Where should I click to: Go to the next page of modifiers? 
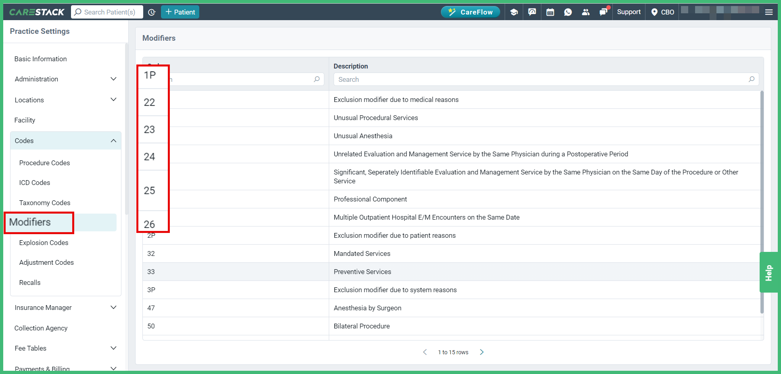[x=481, y=352]
